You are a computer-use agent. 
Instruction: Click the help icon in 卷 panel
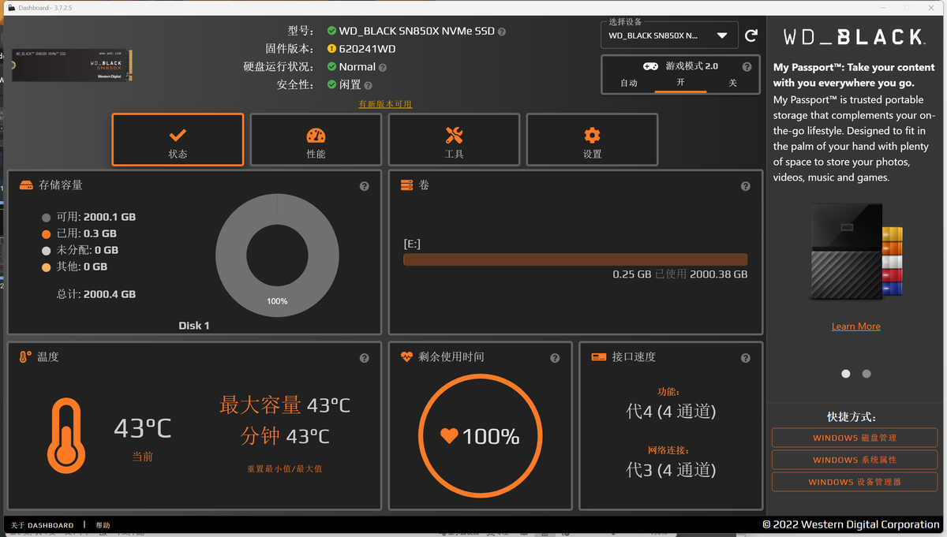click(x=746, y=186)
